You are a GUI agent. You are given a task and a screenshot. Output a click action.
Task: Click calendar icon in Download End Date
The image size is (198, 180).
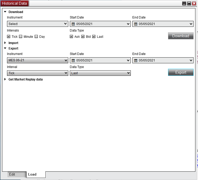coord(136,24)
